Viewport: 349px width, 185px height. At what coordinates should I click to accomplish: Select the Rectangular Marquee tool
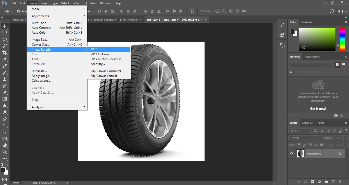5,33
